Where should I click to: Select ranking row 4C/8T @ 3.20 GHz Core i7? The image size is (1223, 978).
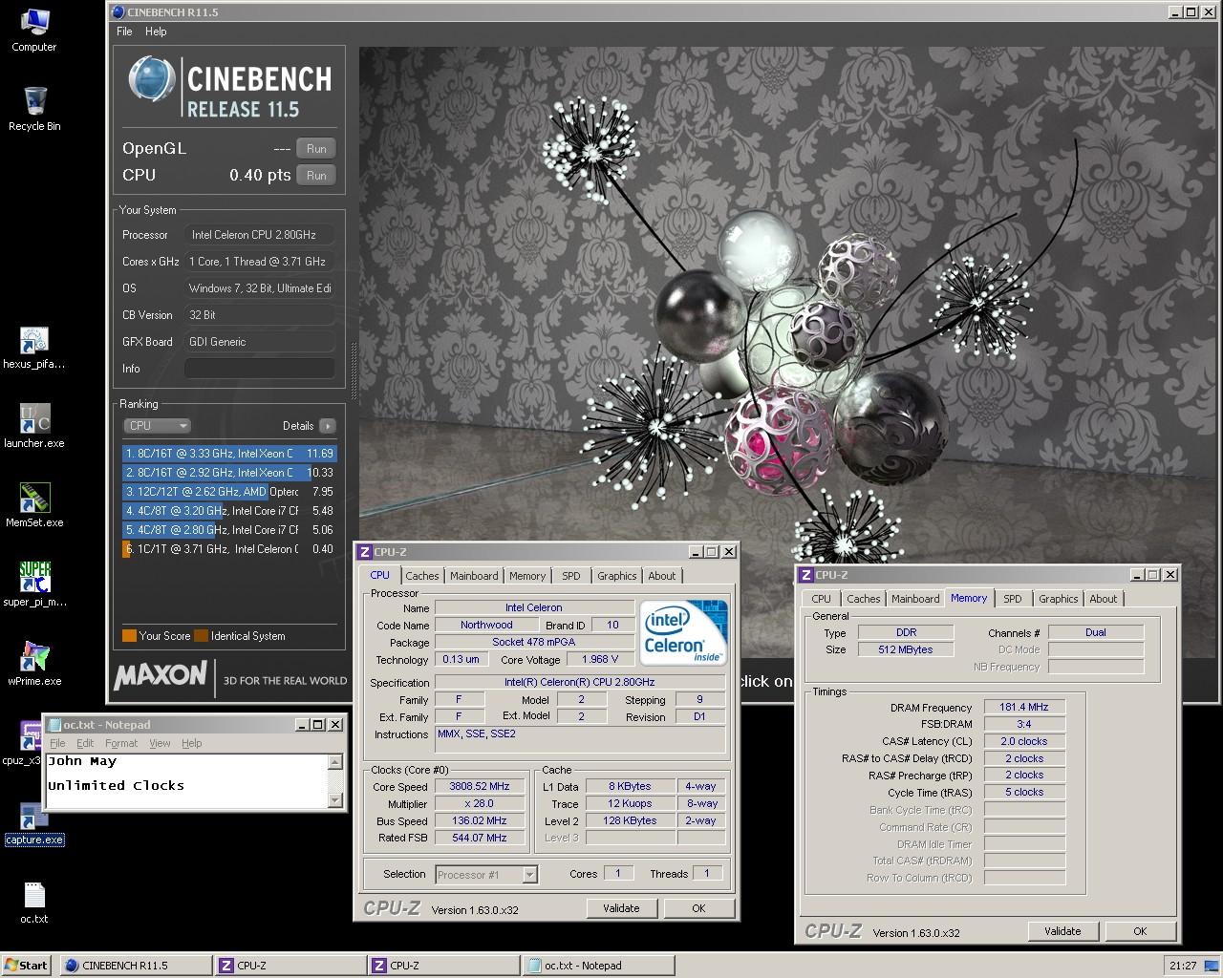point(229,511)
